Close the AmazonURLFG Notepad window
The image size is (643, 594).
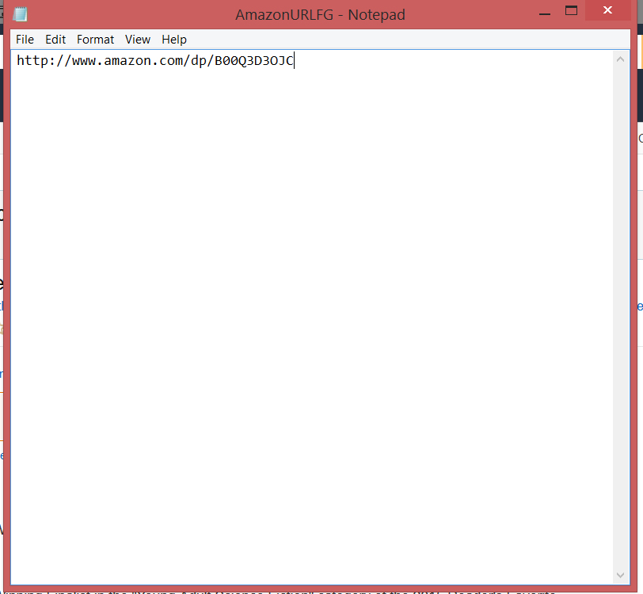[x=607, y=10]
